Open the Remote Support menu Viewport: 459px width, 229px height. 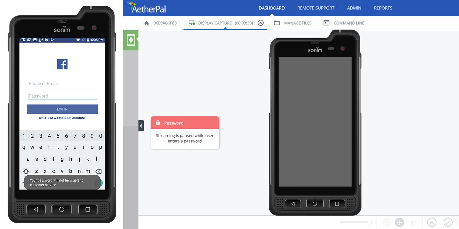316,8
